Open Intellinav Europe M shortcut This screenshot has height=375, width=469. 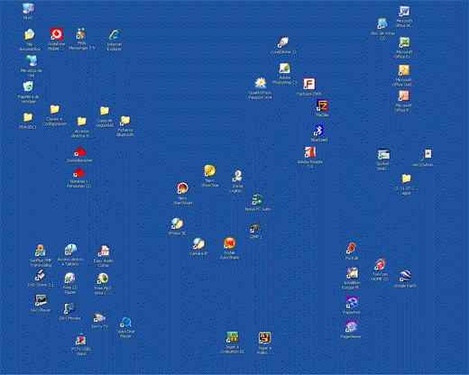[352, 273]
